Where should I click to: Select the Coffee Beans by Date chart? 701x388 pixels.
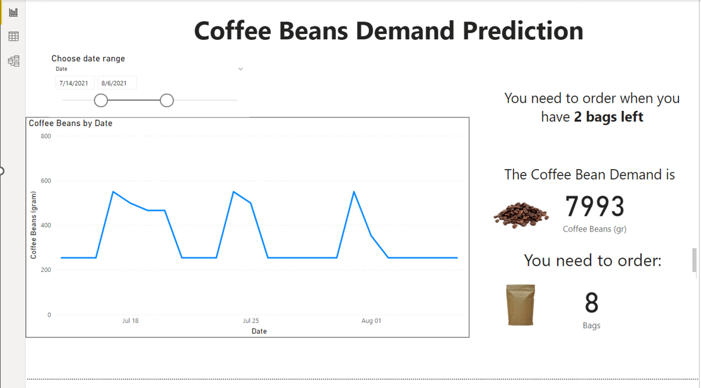coord(246,227)
